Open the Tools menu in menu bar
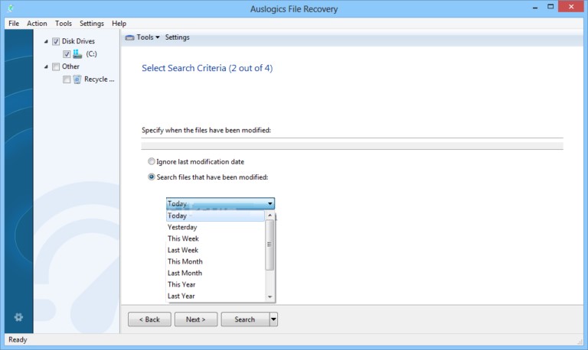The width and height of the screenshot is (588, 350). (64, 23)
